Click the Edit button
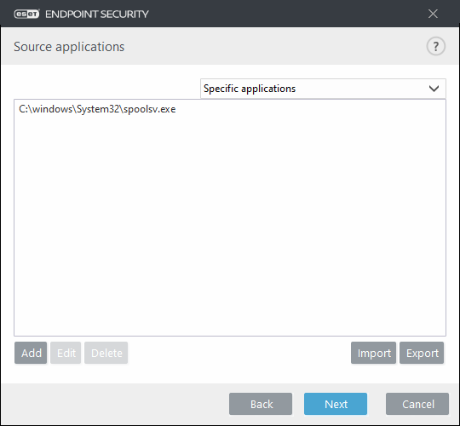460x426 pixels. pyautogui.click(x=66, y=353)
